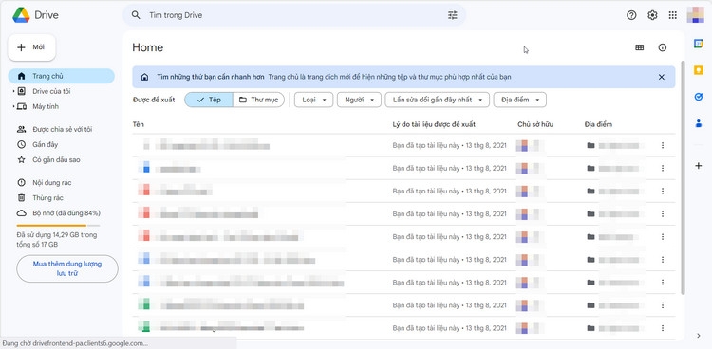Open Lần sửa đổi gần đây nhất dropdown
This screenshot has height=349, width=712.
point(438,100)
